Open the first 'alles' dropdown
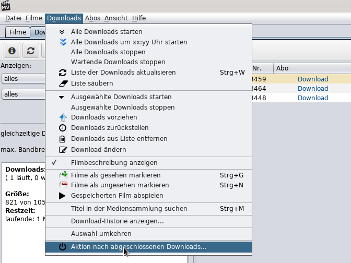 pos(24,79)
